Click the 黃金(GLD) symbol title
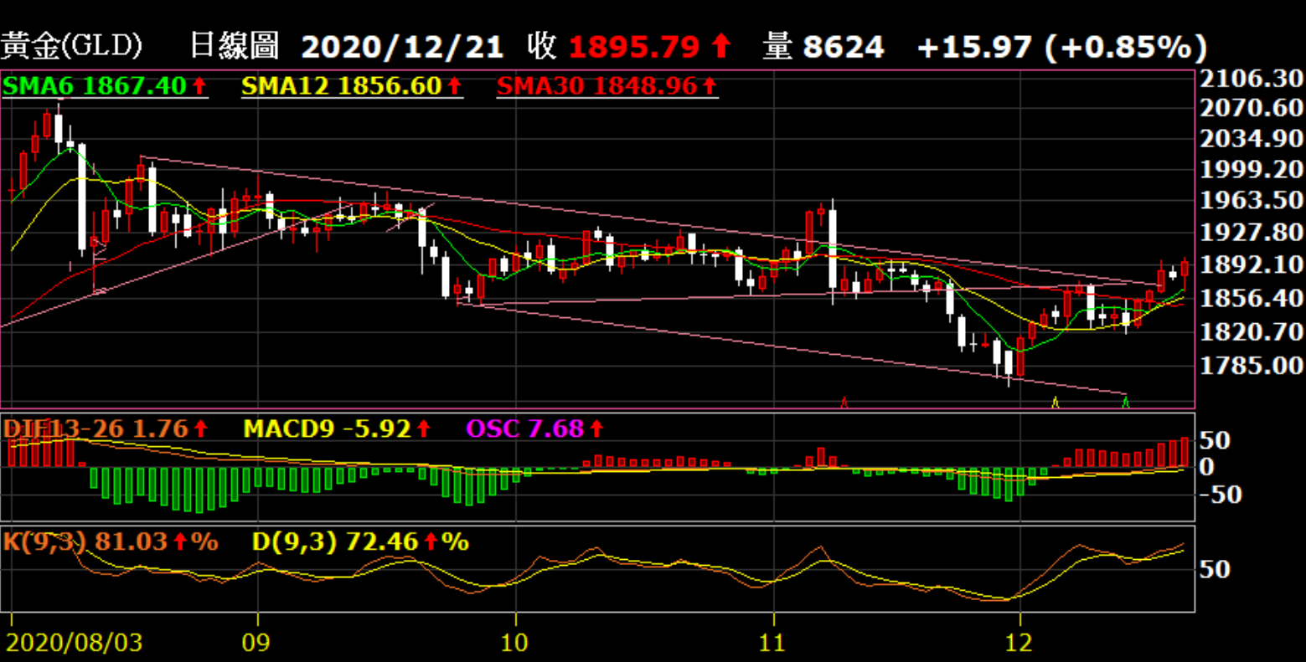This screenshot has width=1306, height=662. coord(71,45)
